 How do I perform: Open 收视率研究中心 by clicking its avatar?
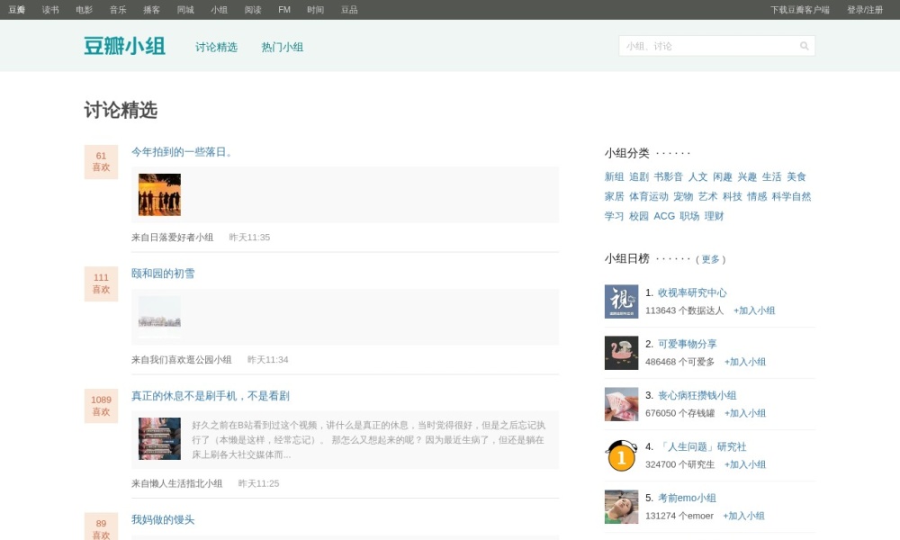click(x=621, y=301)
